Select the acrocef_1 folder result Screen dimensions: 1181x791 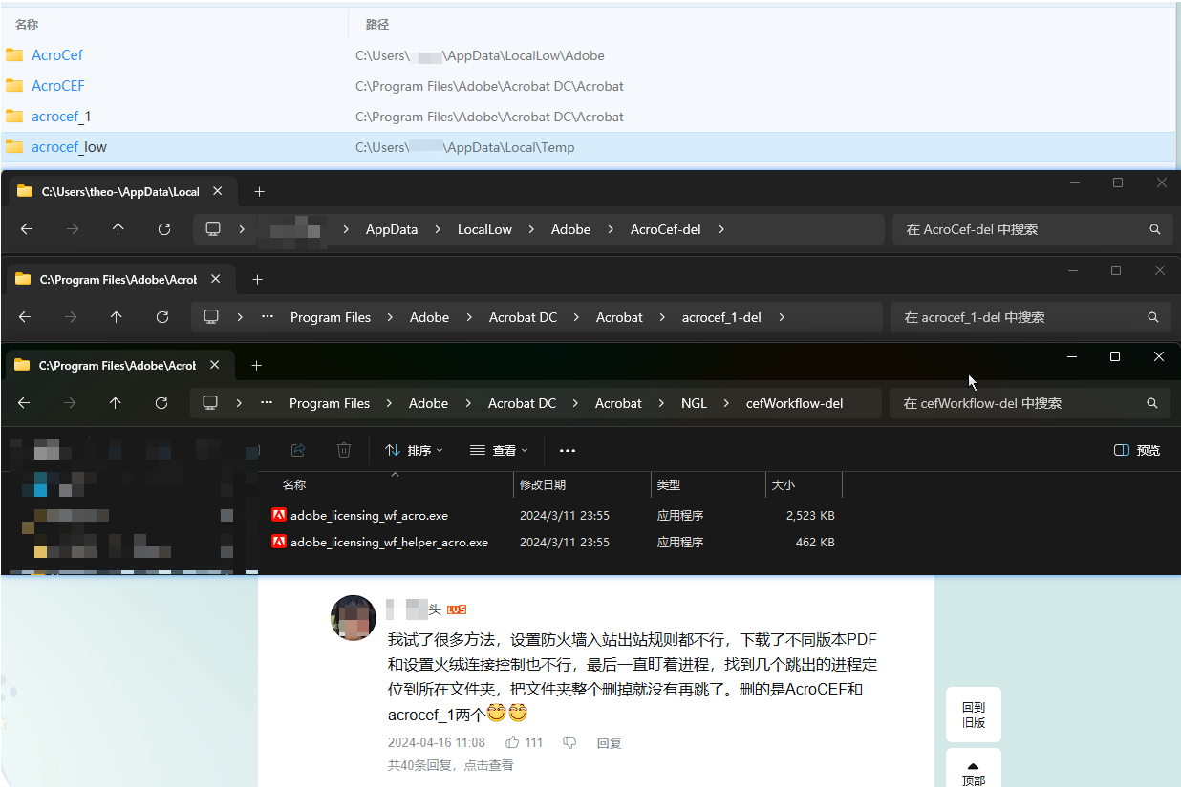61,117
